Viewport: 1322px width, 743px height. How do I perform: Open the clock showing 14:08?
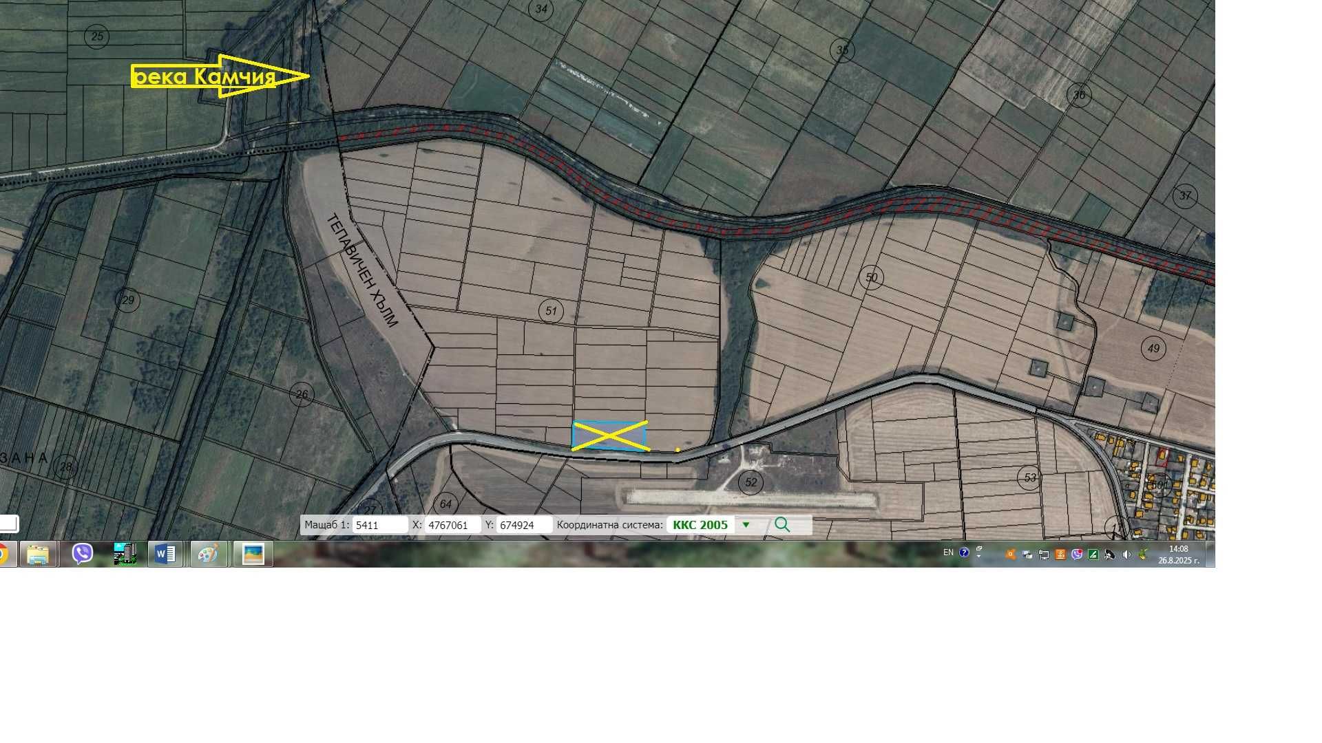(1178, 554)
